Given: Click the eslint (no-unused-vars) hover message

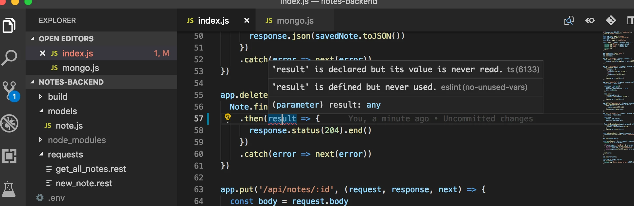Looking at the screenshot, I should 400,87.
